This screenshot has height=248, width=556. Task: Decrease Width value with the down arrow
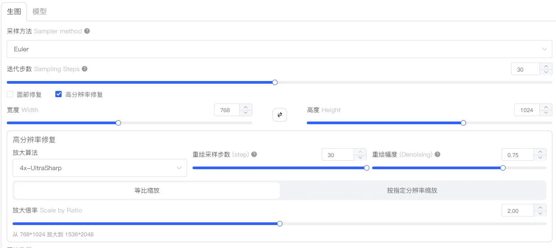pyautogui.click(x=246, y=113)
